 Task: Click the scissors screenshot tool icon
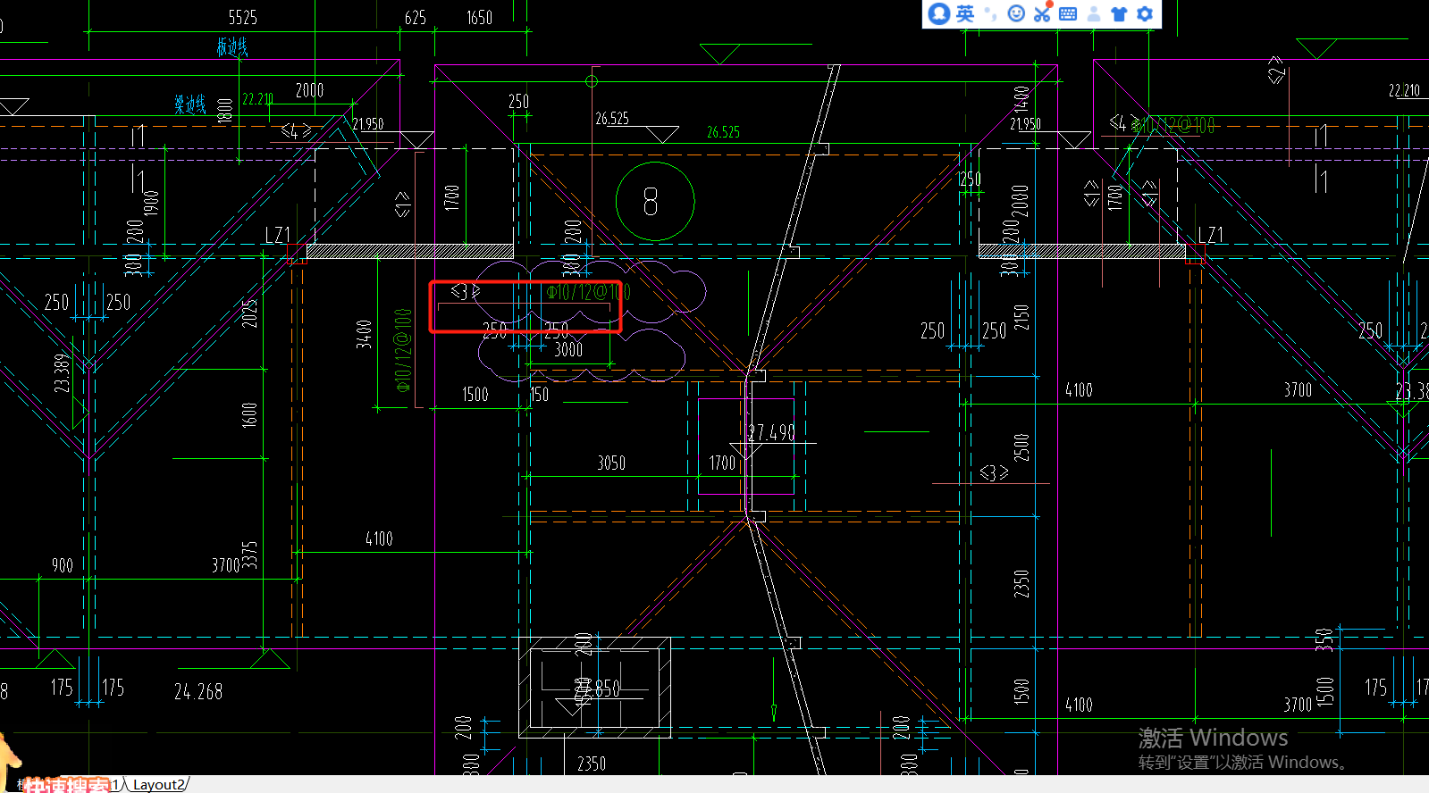coord(1042,13)
